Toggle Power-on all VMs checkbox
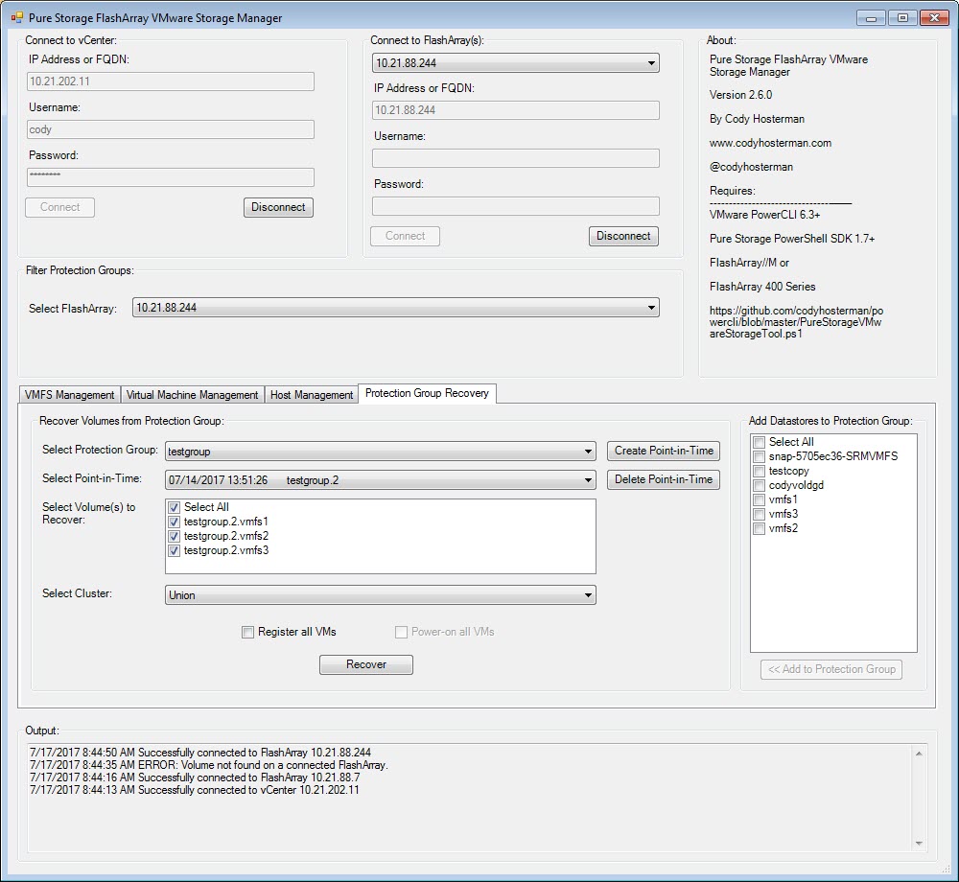The width and height of the screenshot is (959, 882). pos(401,632)
